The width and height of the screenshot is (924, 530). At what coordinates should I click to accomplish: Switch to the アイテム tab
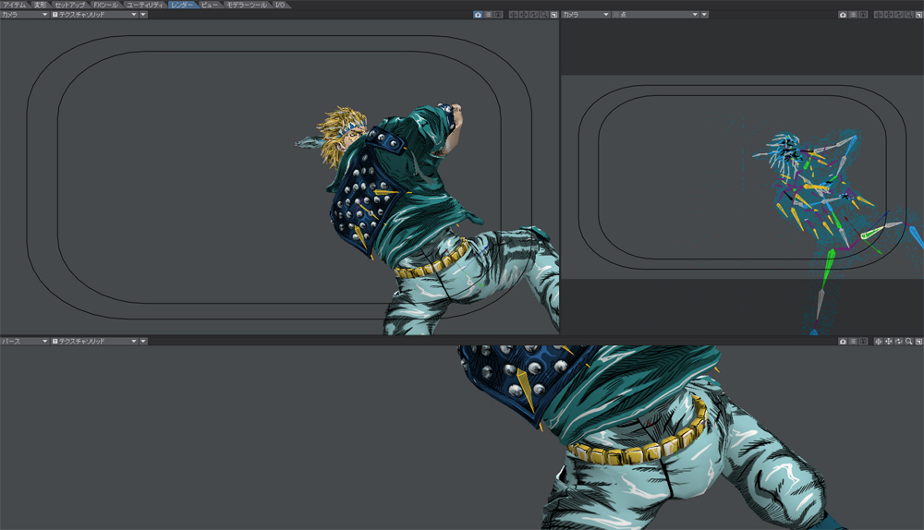[x=15, y=5]
